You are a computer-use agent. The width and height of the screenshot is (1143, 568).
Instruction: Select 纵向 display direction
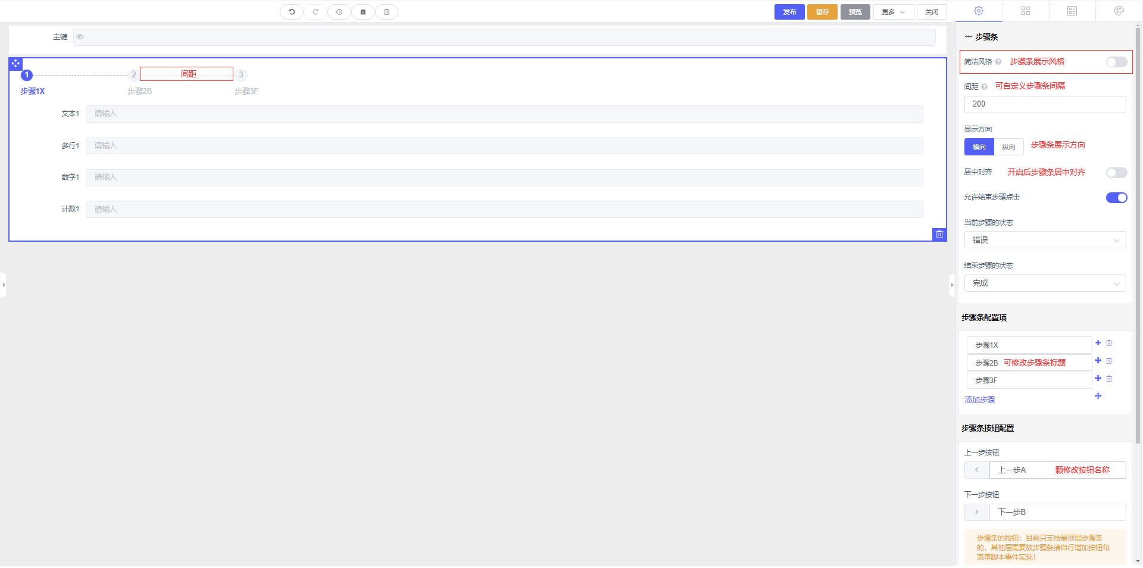pos(1008,147)
